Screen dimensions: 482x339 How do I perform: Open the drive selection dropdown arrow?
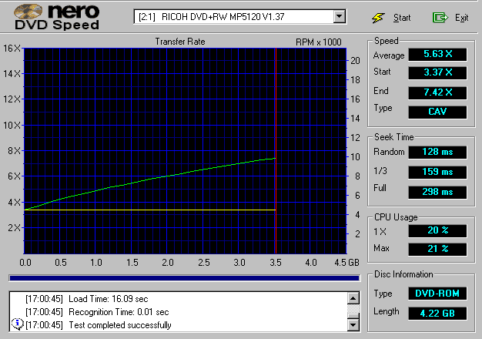click(x=339, y=17)
